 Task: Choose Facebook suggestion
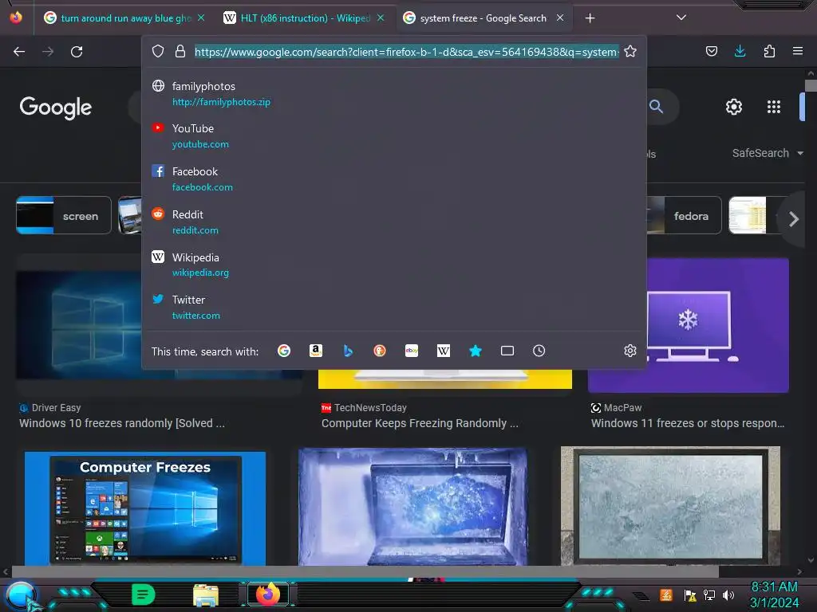pos(394,179)
